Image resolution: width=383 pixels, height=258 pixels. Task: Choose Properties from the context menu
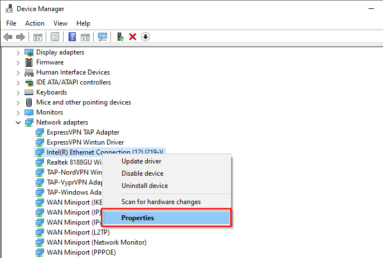[x=138, y=218]
